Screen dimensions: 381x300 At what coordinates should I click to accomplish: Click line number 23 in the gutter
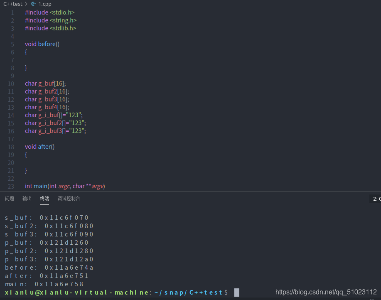coord(11,186)
